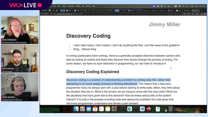The height and width of the screenshot is (117, 208).
Task: Click the purple screen-sharing menu bar icon
Action: tap(154, 6)
